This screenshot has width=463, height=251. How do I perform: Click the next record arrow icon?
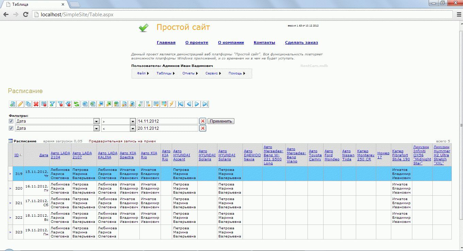(x=197, y=104)
